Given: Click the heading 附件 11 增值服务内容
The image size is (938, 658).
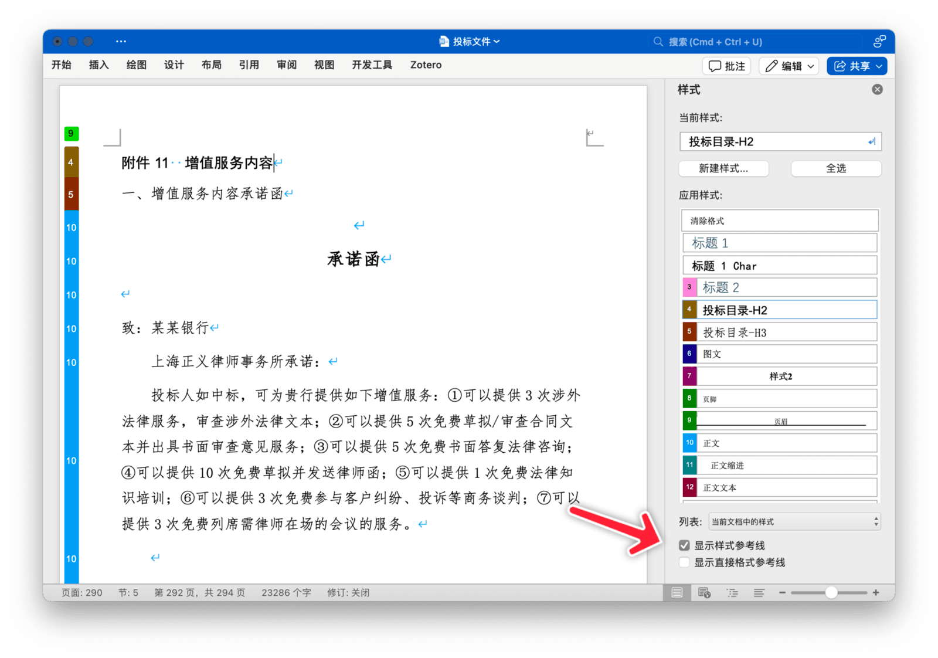Looking at the screenshot, I should pos(197,162).
